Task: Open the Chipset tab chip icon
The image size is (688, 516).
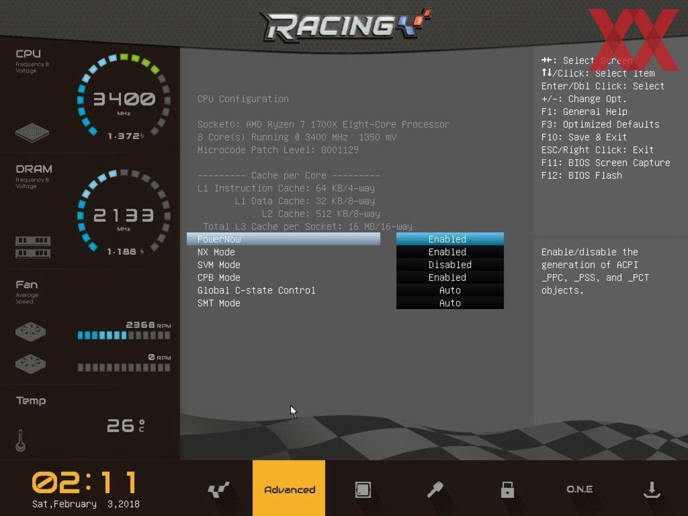Action: pos(363,489)
